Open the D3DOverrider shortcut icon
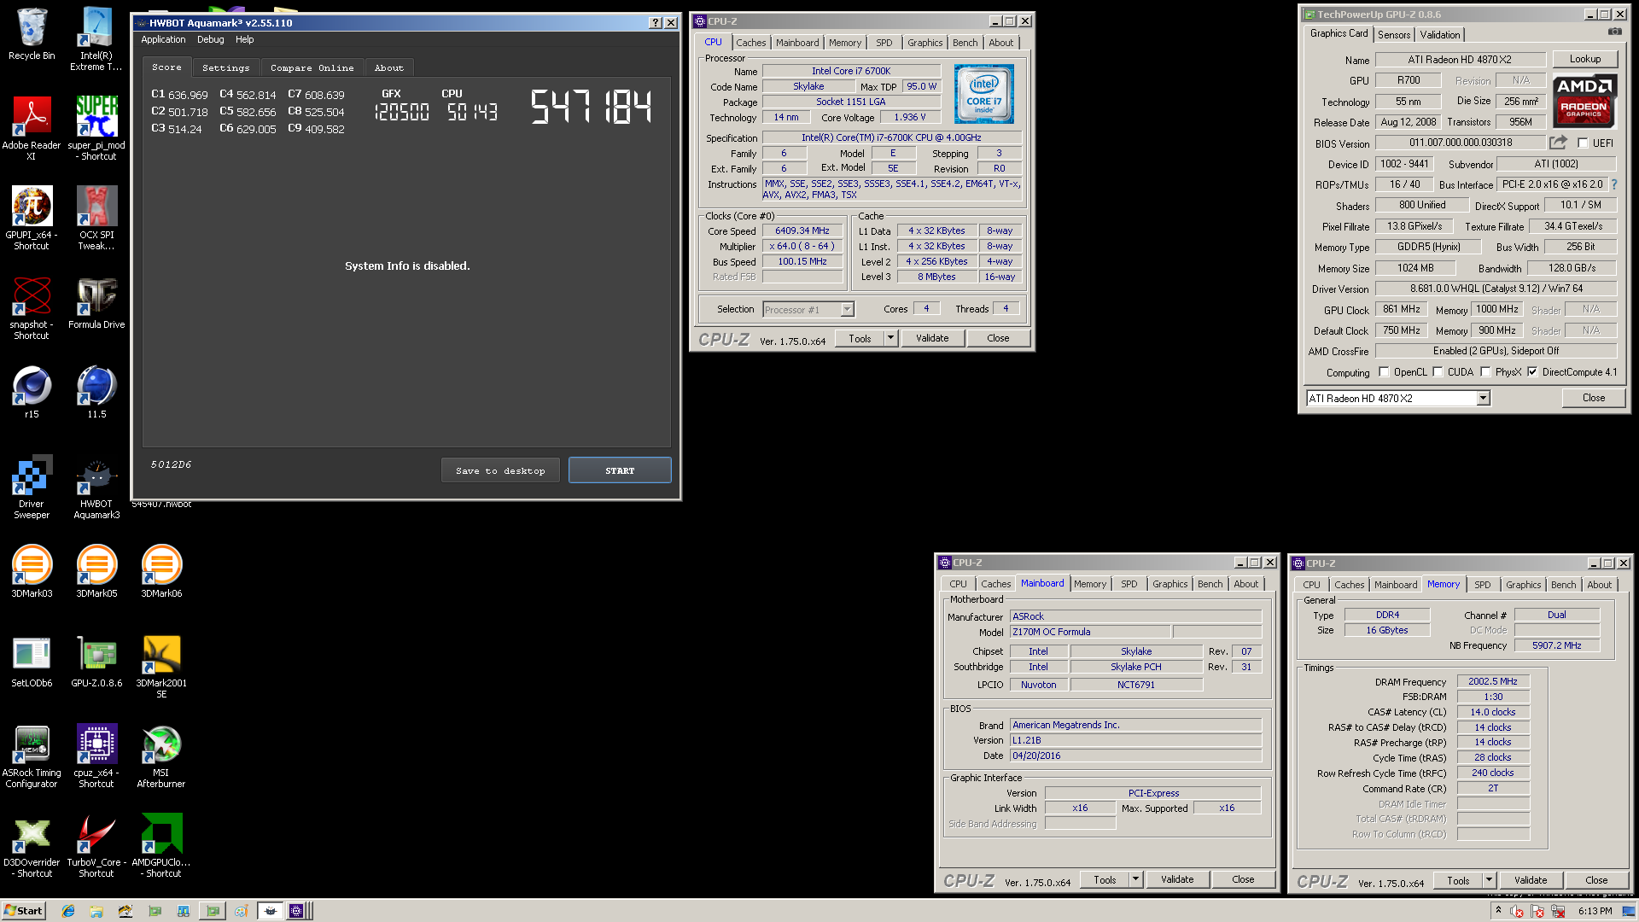Image resolution: width=1639 pixels, height=922 pixels. [x=32, y=845]
